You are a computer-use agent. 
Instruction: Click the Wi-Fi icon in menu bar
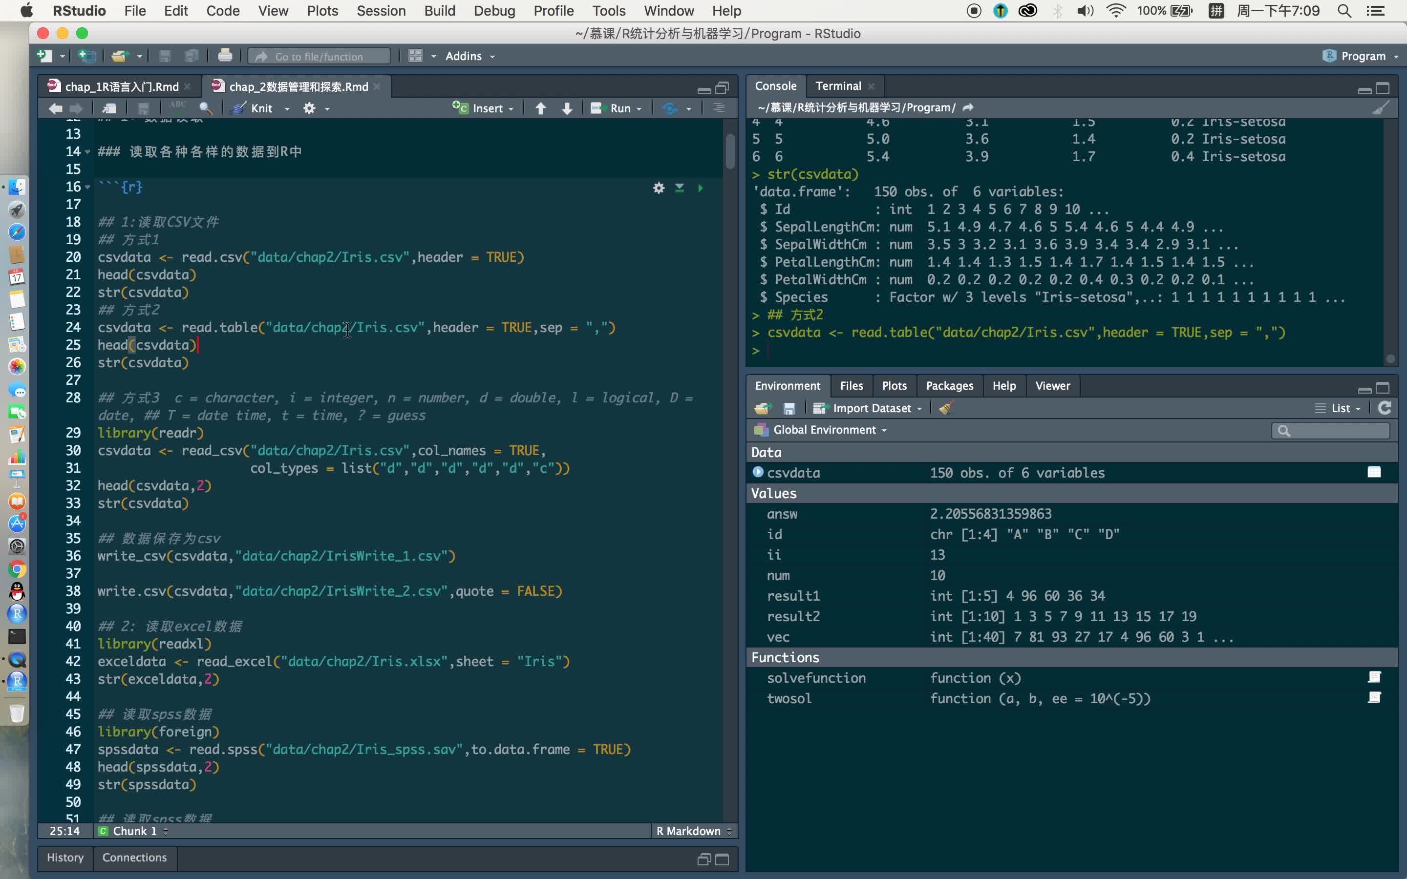pos(1116,10)
